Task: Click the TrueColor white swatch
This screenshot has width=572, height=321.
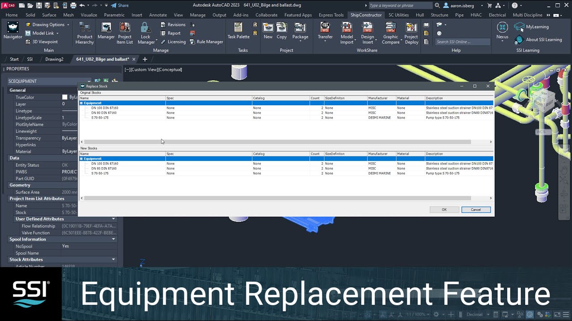Action: pos(65,97)
